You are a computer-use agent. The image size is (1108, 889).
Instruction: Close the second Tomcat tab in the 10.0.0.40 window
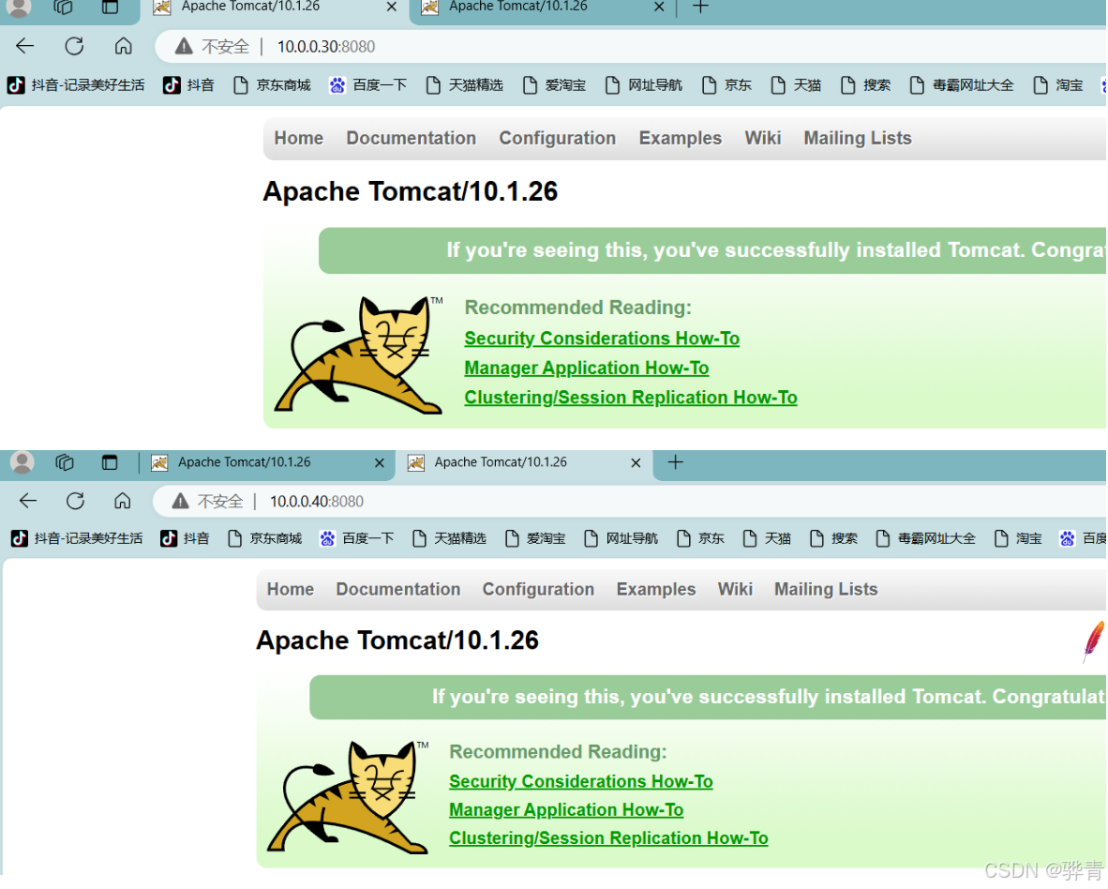(x=636, y=463)
